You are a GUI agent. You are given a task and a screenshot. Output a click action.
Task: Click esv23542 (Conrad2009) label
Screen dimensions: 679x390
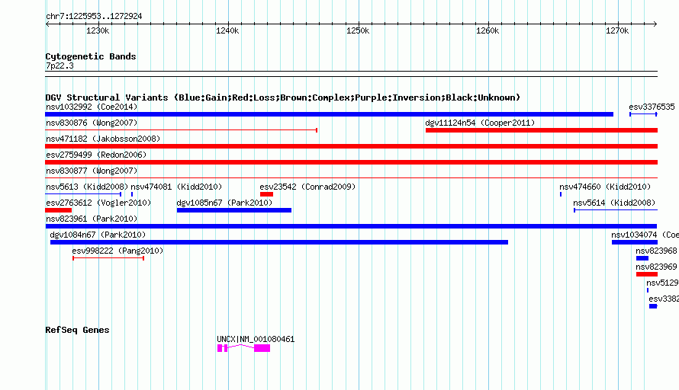307,187
